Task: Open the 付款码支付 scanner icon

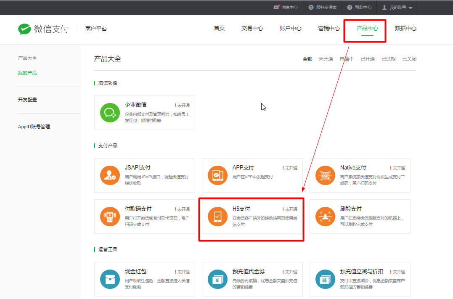Action: coord(110,217)
